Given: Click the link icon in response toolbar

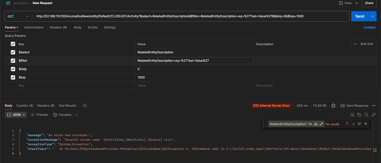Looking at the screenshot, I should click(374, 115).
